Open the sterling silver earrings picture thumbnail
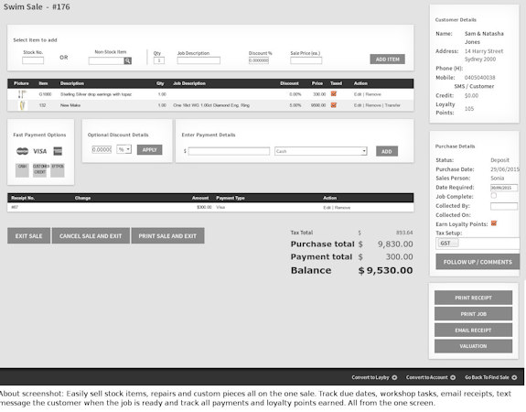 [x=22, y=94]
